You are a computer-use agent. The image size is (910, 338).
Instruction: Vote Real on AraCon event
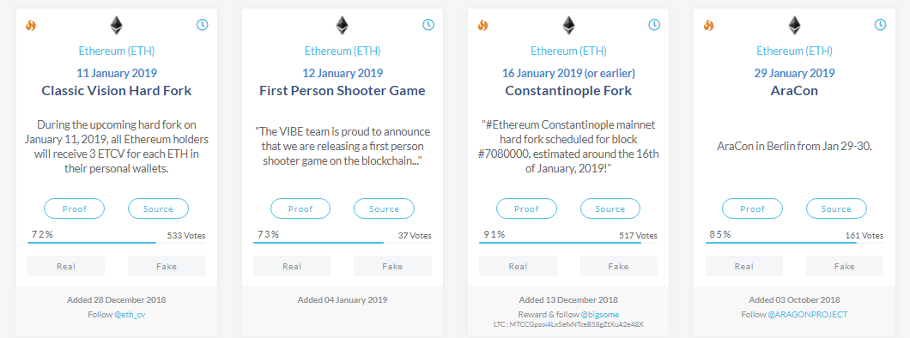(x=744, y=266)
